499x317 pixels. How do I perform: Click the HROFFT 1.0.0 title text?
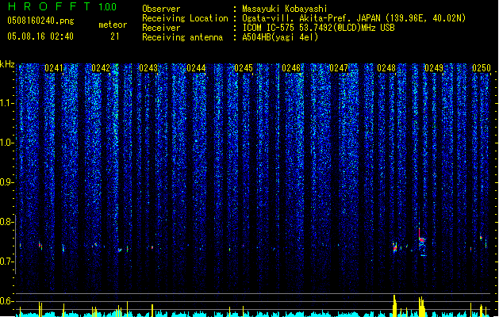coord(63,6)
